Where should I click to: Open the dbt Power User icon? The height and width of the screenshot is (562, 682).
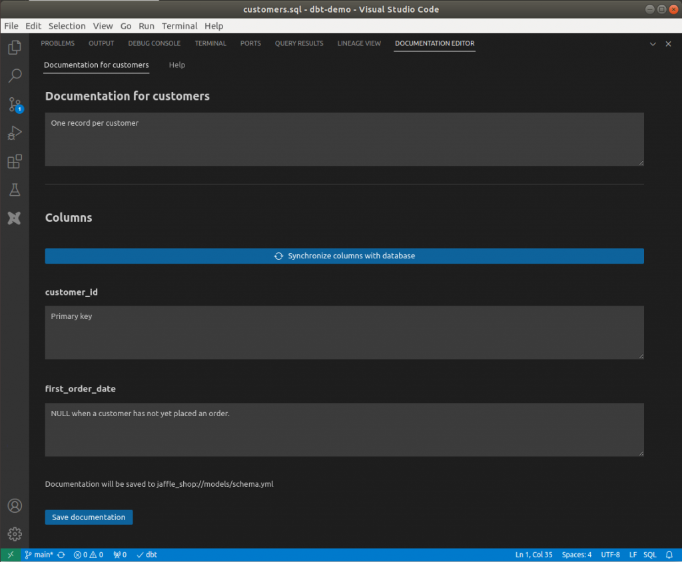click(15, 218)
